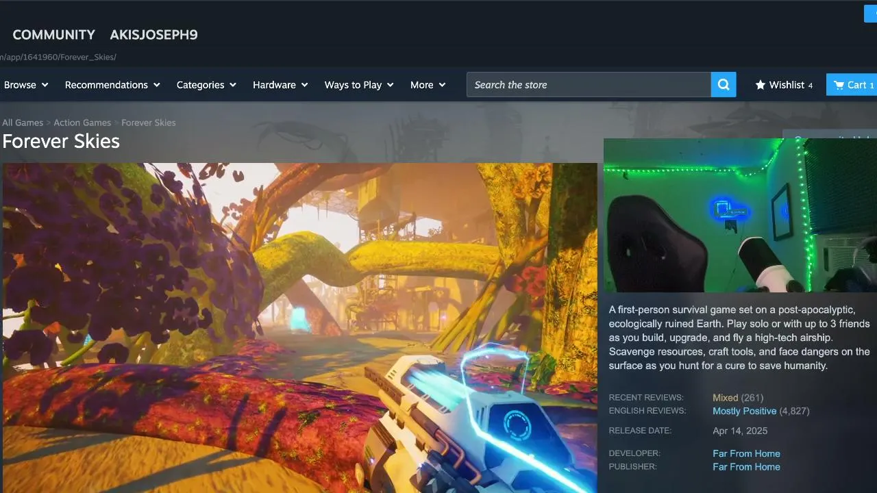This screenshot has width=877, height=493.
Task: Click the game description starting 'A first-person survival game'
Action: [739, 338]
